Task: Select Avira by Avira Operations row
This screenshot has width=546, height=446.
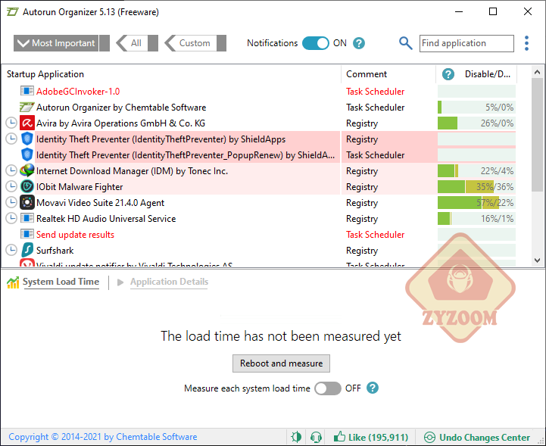Action: click(x=257, y=123)
